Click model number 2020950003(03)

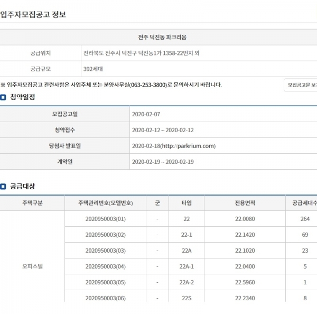point(106,251)
